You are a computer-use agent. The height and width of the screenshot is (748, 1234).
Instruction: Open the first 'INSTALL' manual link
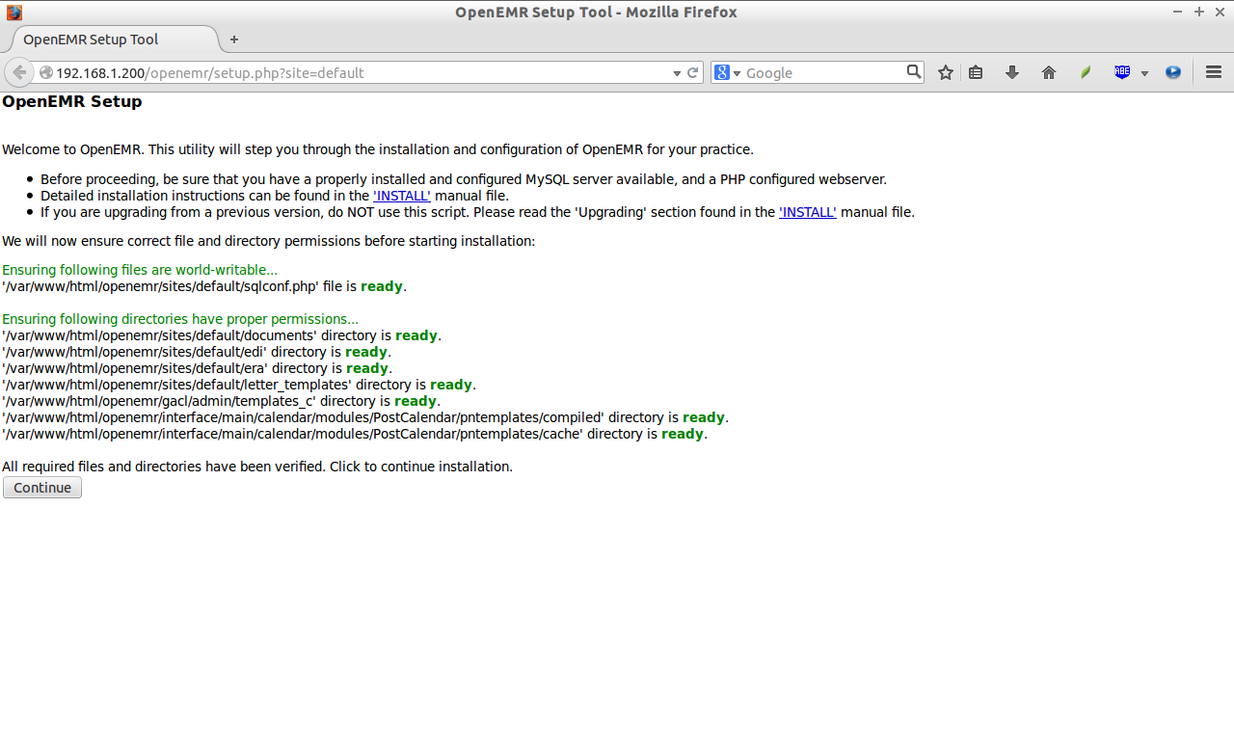click(x=402, y=196)
